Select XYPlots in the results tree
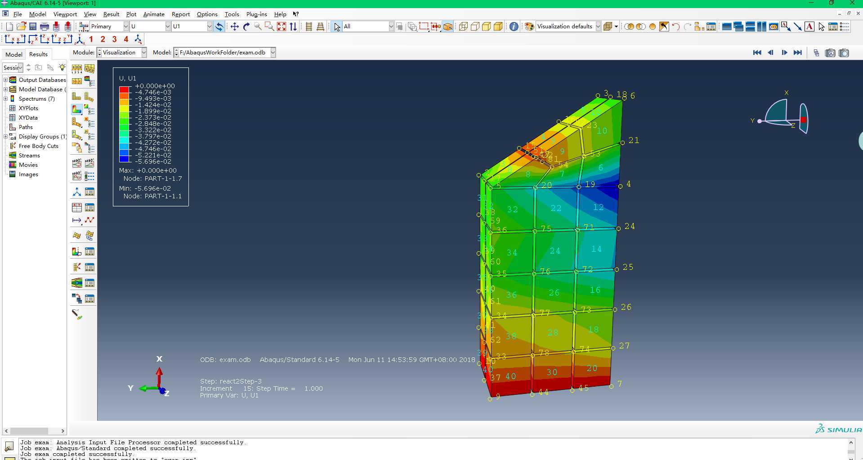 28,108
